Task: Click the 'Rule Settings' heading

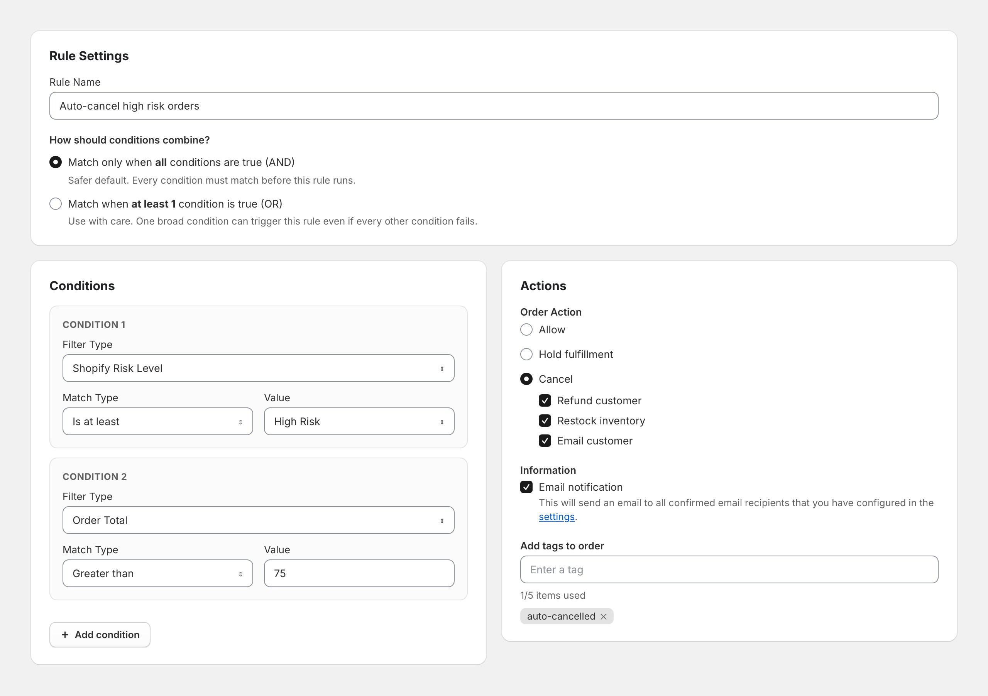Action: click(x=89, y=56)
